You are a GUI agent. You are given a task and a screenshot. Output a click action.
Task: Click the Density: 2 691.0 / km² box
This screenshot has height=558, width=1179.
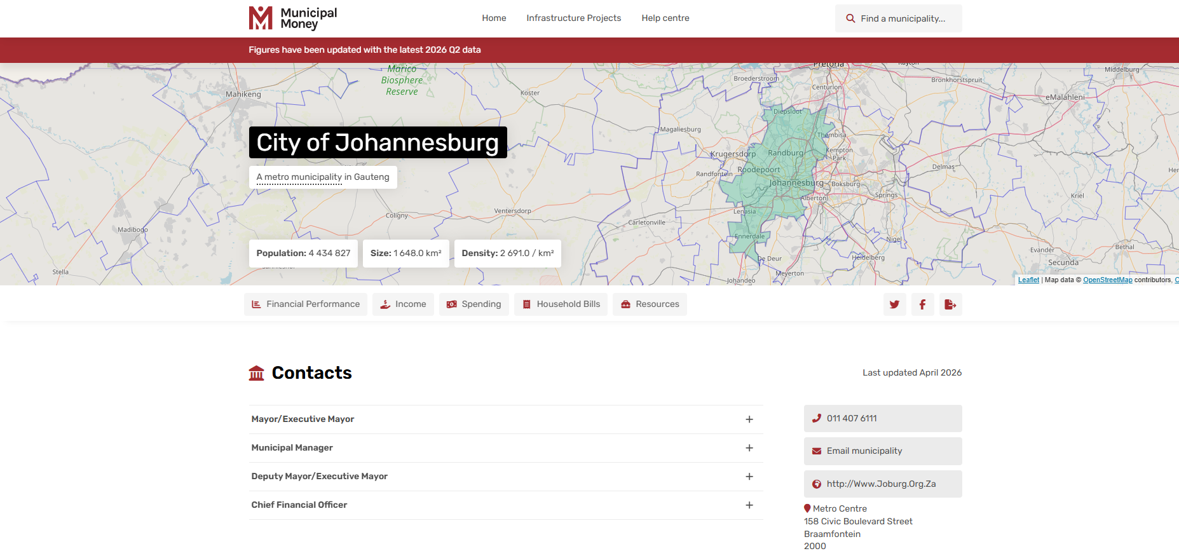(508, 254)
